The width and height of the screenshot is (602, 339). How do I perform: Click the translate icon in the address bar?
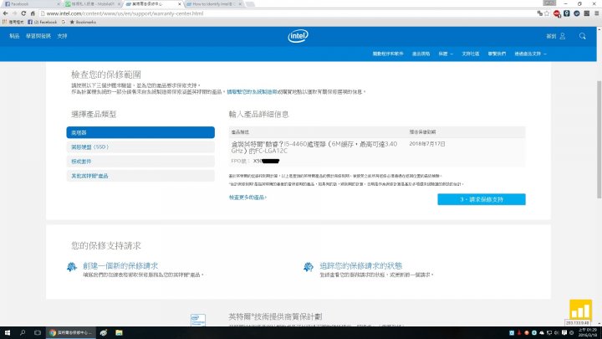click(x=540, y=13)
